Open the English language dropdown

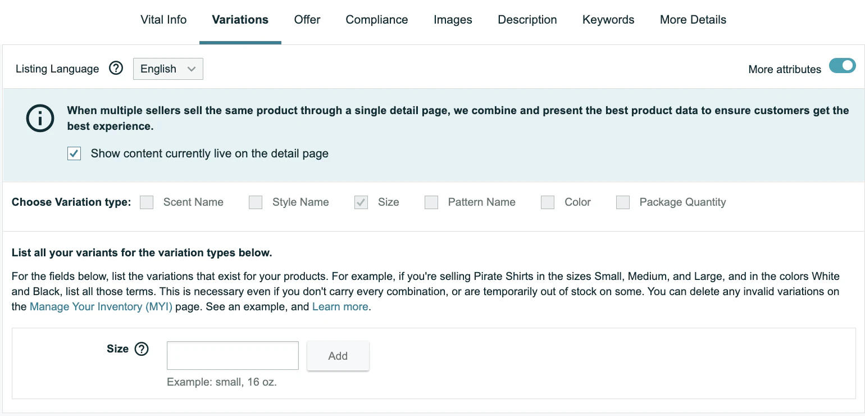coord(168,69)
